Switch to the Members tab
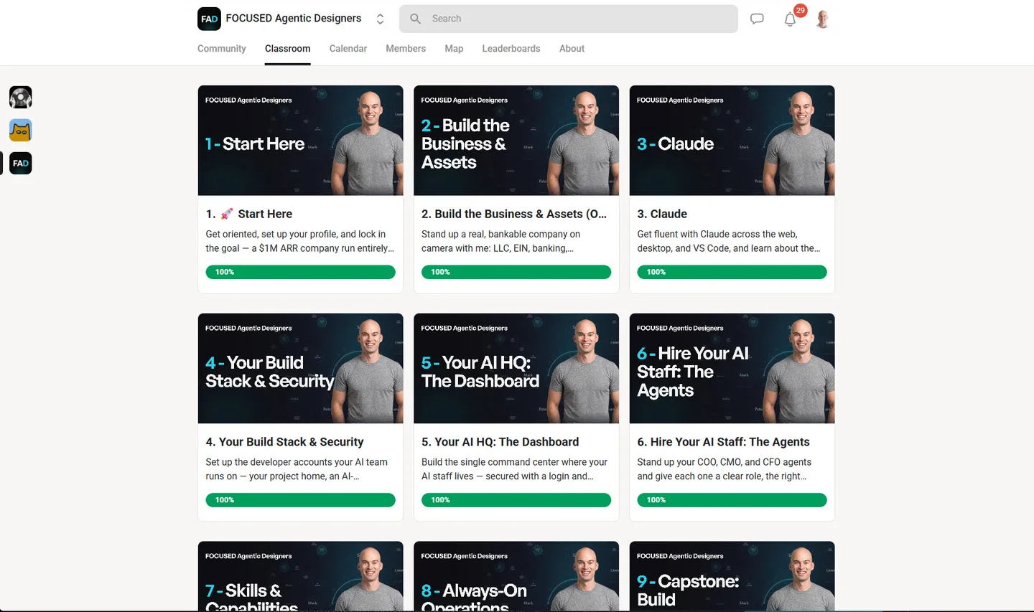Viewport: 1034px width, 612px height. pos(406,49)
